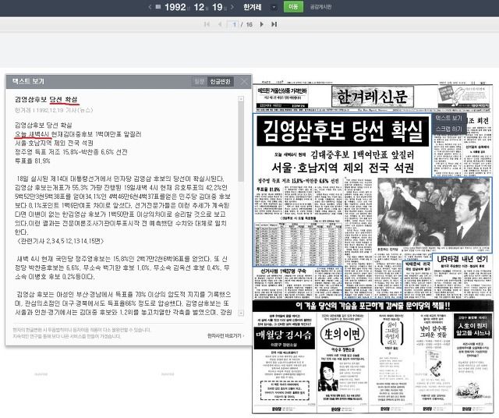Switch to 한글변환 text view
Screen dimensions: 499x418
(x=220, y=82)
